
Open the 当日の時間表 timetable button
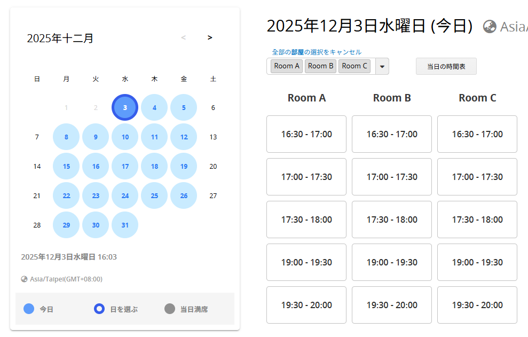click(x=446, y=66)
